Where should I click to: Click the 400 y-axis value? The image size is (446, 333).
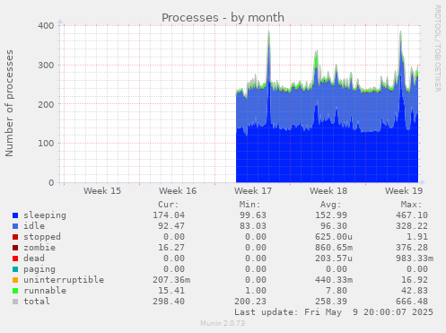pyautogui.click(x=46, y=26)
